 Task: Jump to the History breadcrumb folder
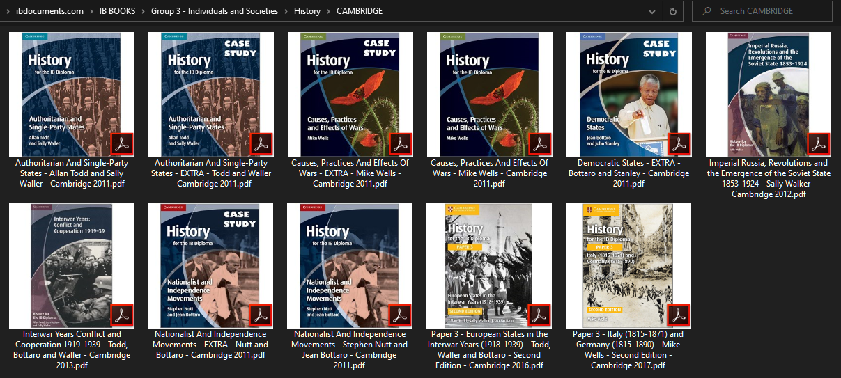click(307, 11)
